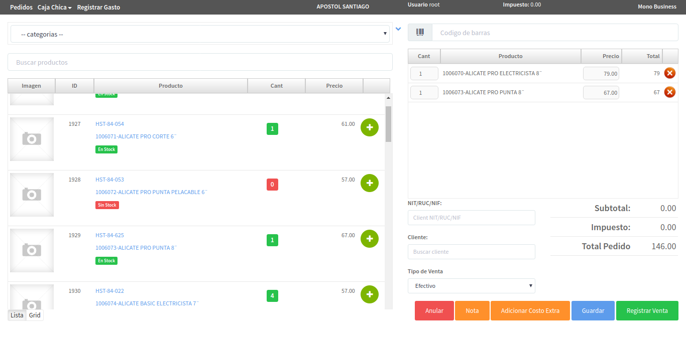Viewport: 686px width, 337px height.
Task: Delete ALICATE PRO PUNTA 8 order line
Action: [670, 92]
